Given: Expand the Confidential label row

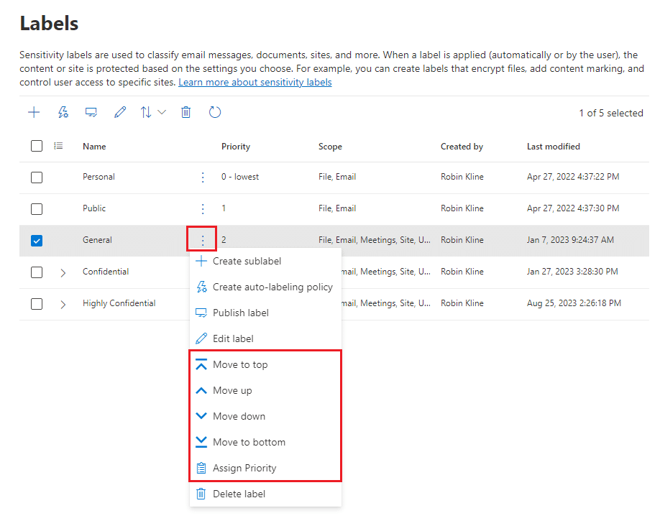Looking at the screenshot, I should click(63, 272).
